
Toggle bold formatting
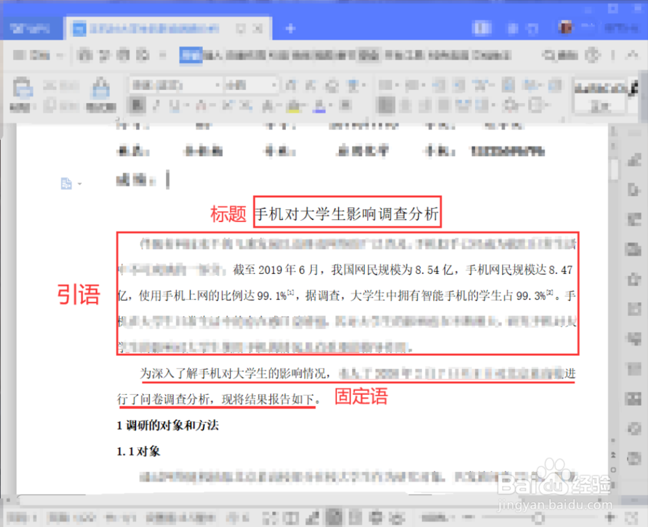click(x=137, y=106)
